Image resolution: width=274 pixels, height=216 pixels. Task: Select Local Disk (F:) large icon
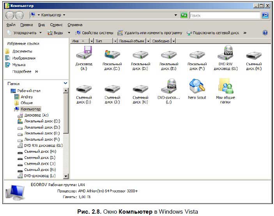click(197, 55)
